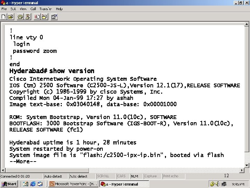Click the system tray clock
Image resolution: width=250 pixels, height=188 pixels.
[x=238, y=184]
